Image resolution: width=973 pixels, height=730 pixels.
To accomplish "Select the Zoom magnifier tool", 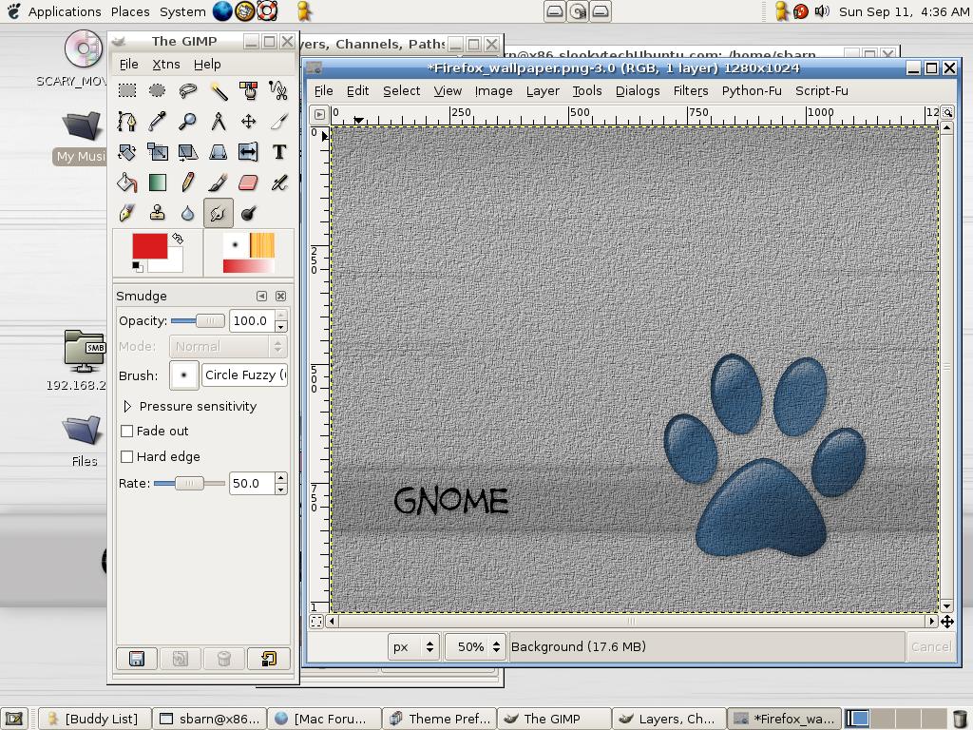I will [x=187, y=121].
